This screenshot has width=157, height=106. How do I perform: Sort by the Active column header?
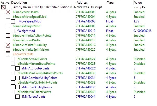pos(5,3)
